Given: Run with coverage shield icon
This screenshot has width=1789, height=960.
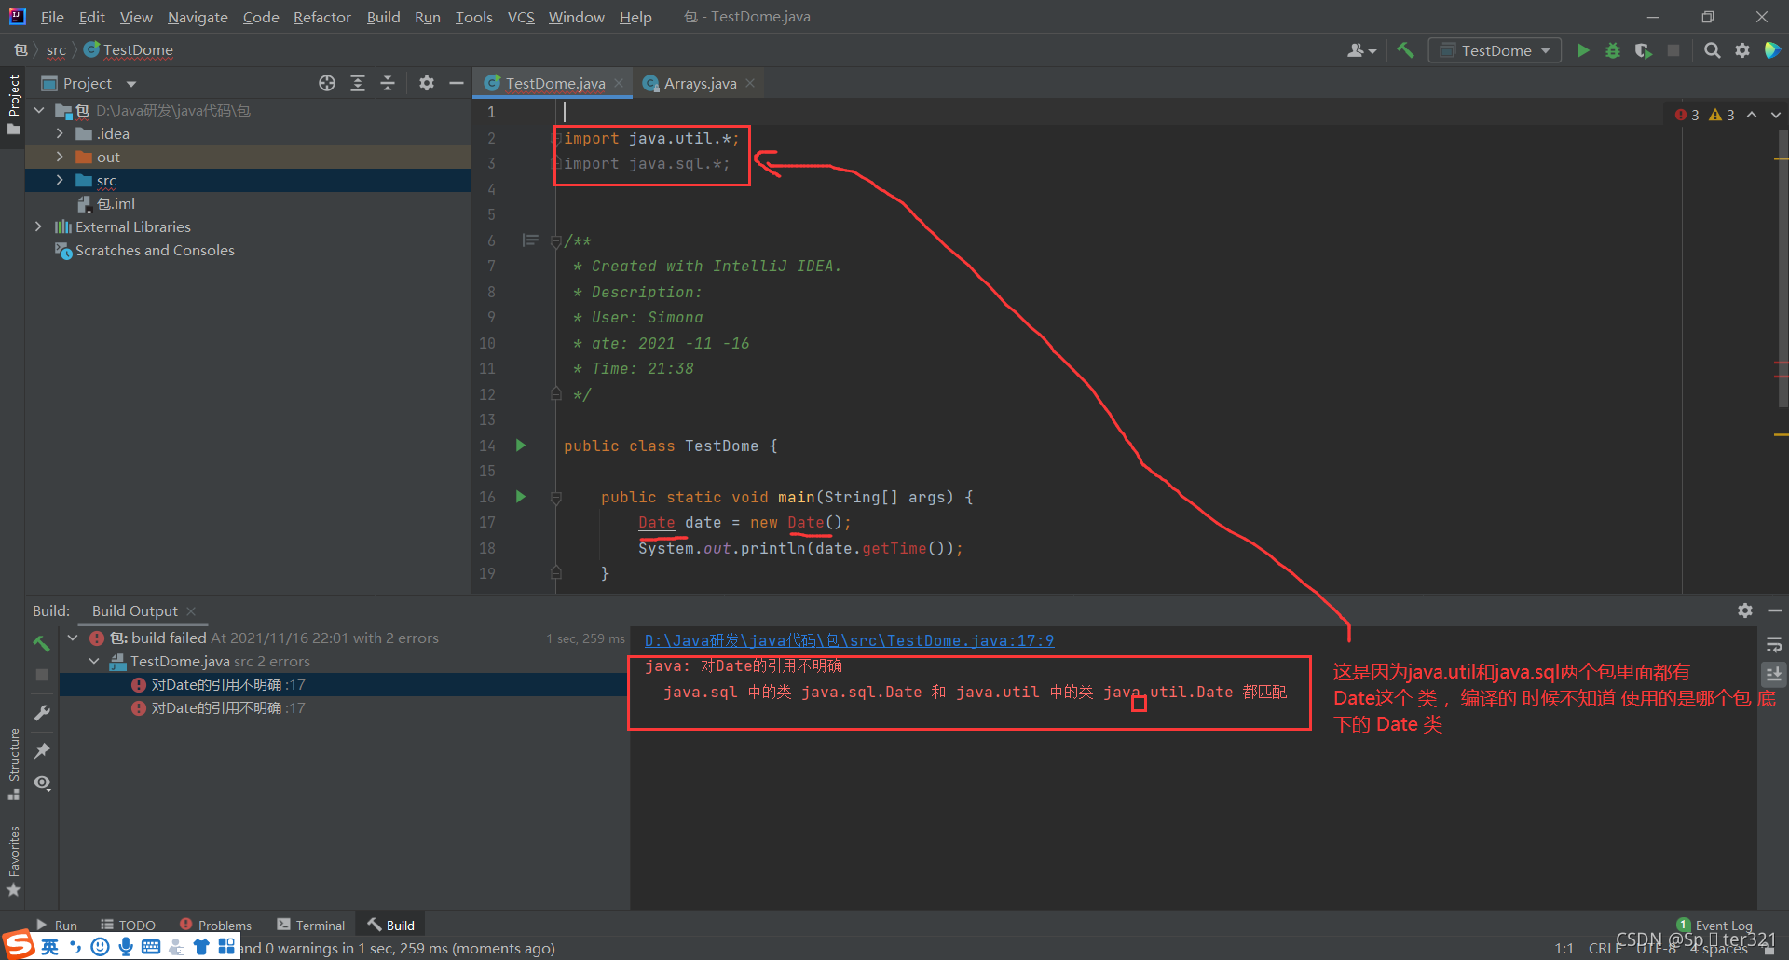Looking at the screenshot, I should [1644, 50].
